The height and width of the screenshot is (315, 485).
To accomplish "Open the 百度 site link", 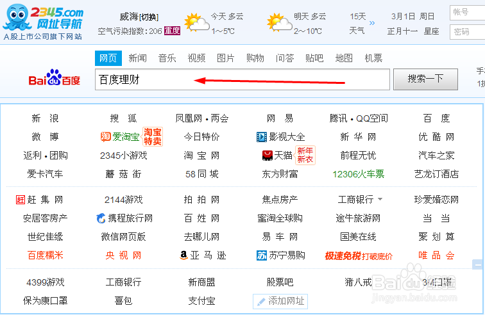I will point(436,118).
